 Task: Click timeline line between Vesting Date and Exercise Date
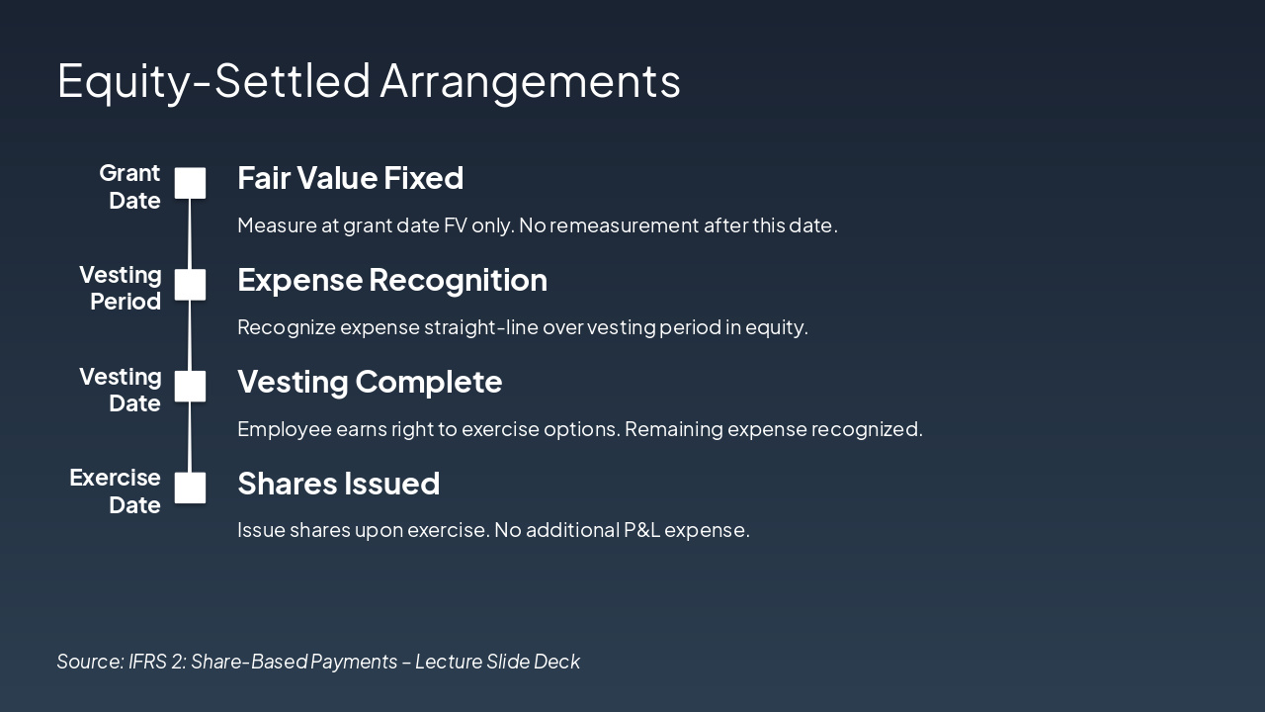pyautogui.click(x=190, y=437)
